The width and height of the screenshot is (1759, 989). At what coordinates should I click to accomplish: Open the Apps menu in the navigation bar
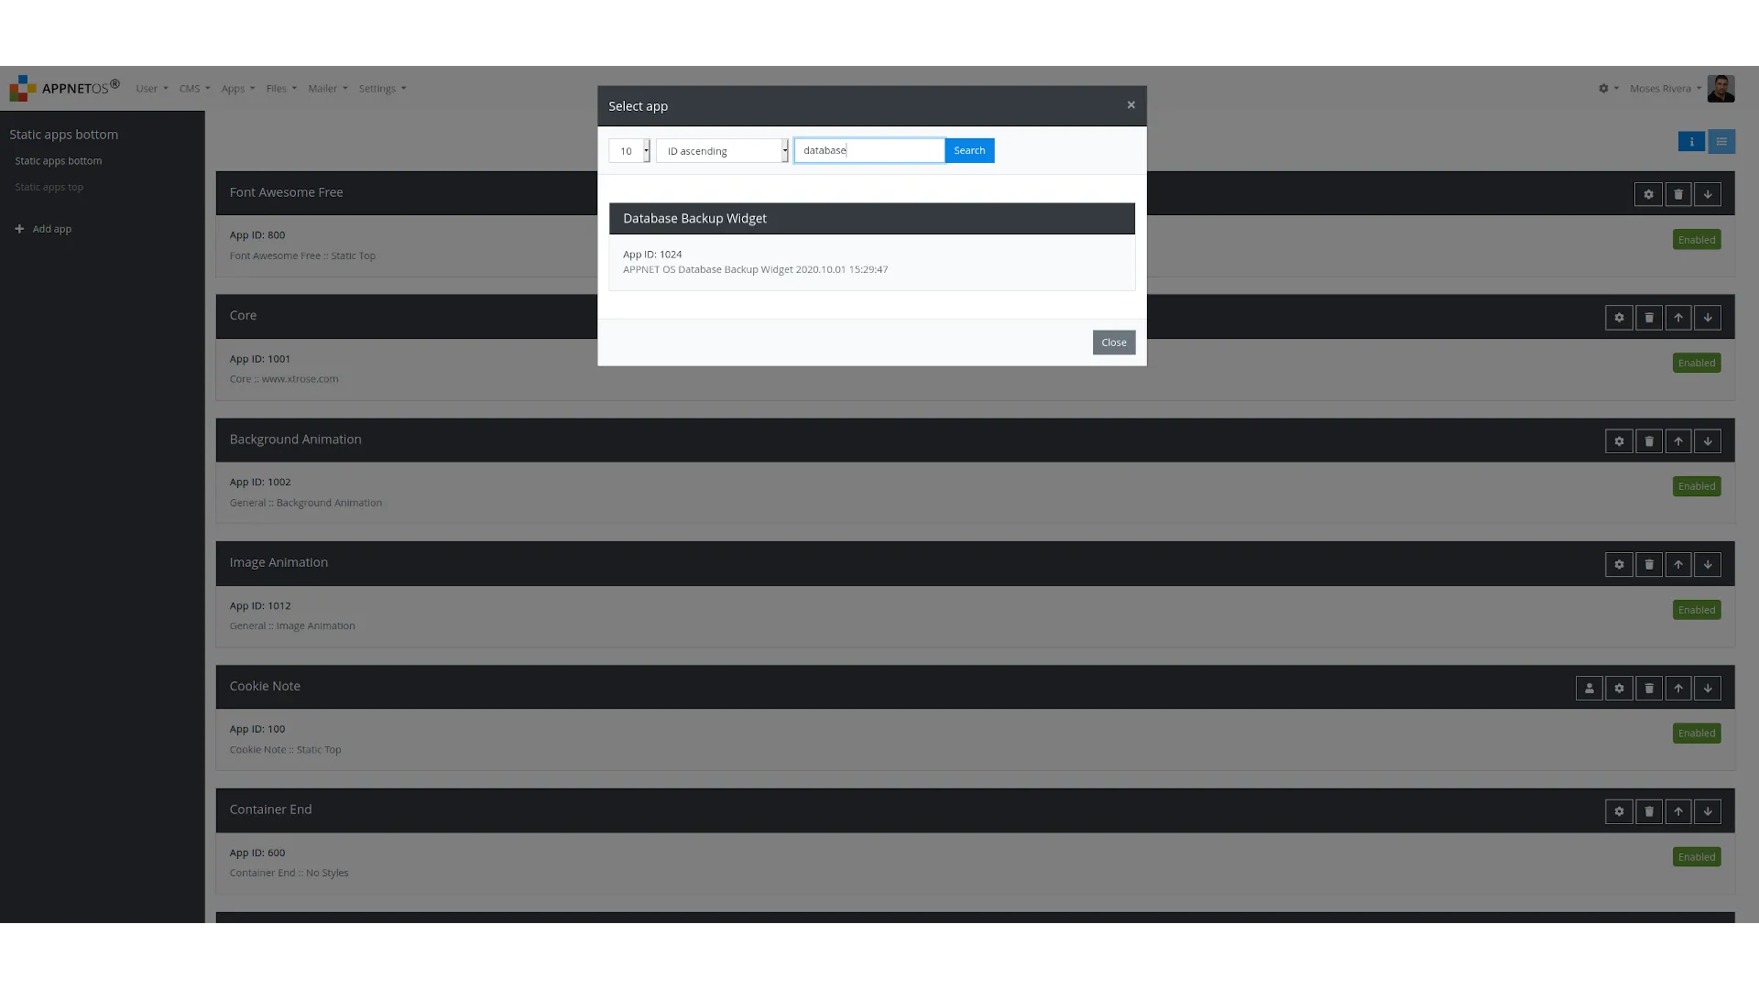(x=238, y=88)
